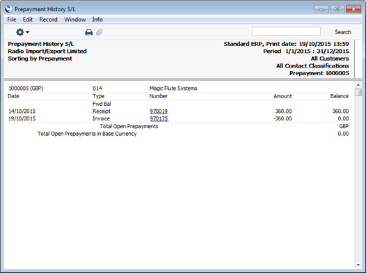Print the report using printer icon
The width and height of the screenshot is (366, 273).
click(x=88, y=32)
